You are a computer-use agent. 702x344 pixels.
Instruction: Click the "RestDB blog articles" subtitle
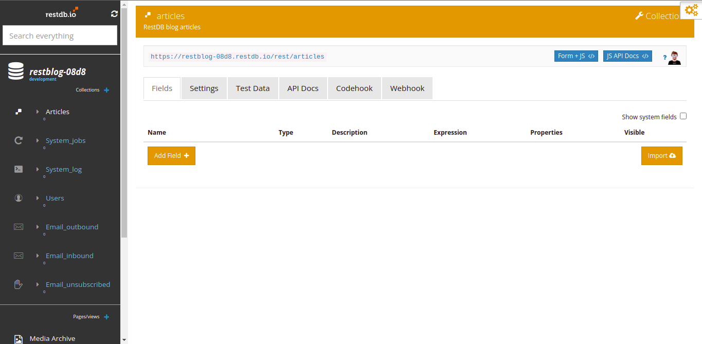172,27
